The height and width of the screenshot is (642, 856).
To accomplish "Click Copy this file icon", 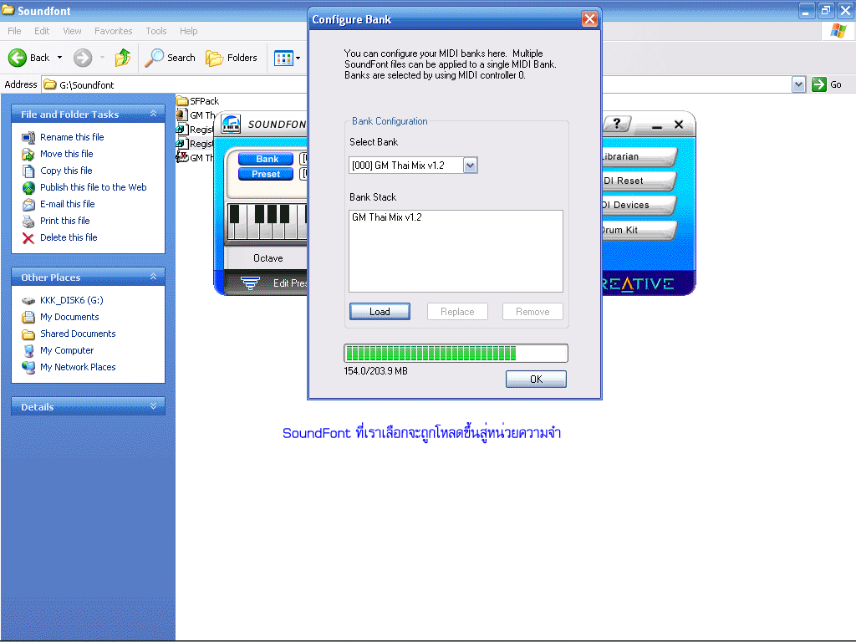I will point(28,171).
